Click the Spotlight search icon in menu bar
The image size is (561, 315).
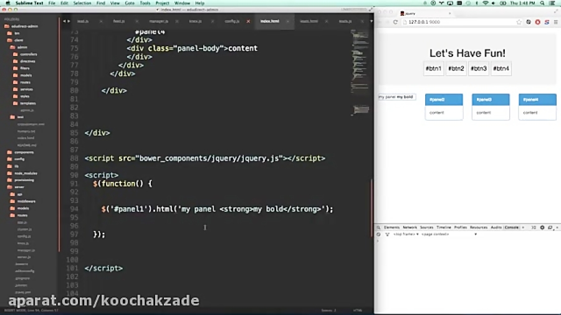[542, 3]
